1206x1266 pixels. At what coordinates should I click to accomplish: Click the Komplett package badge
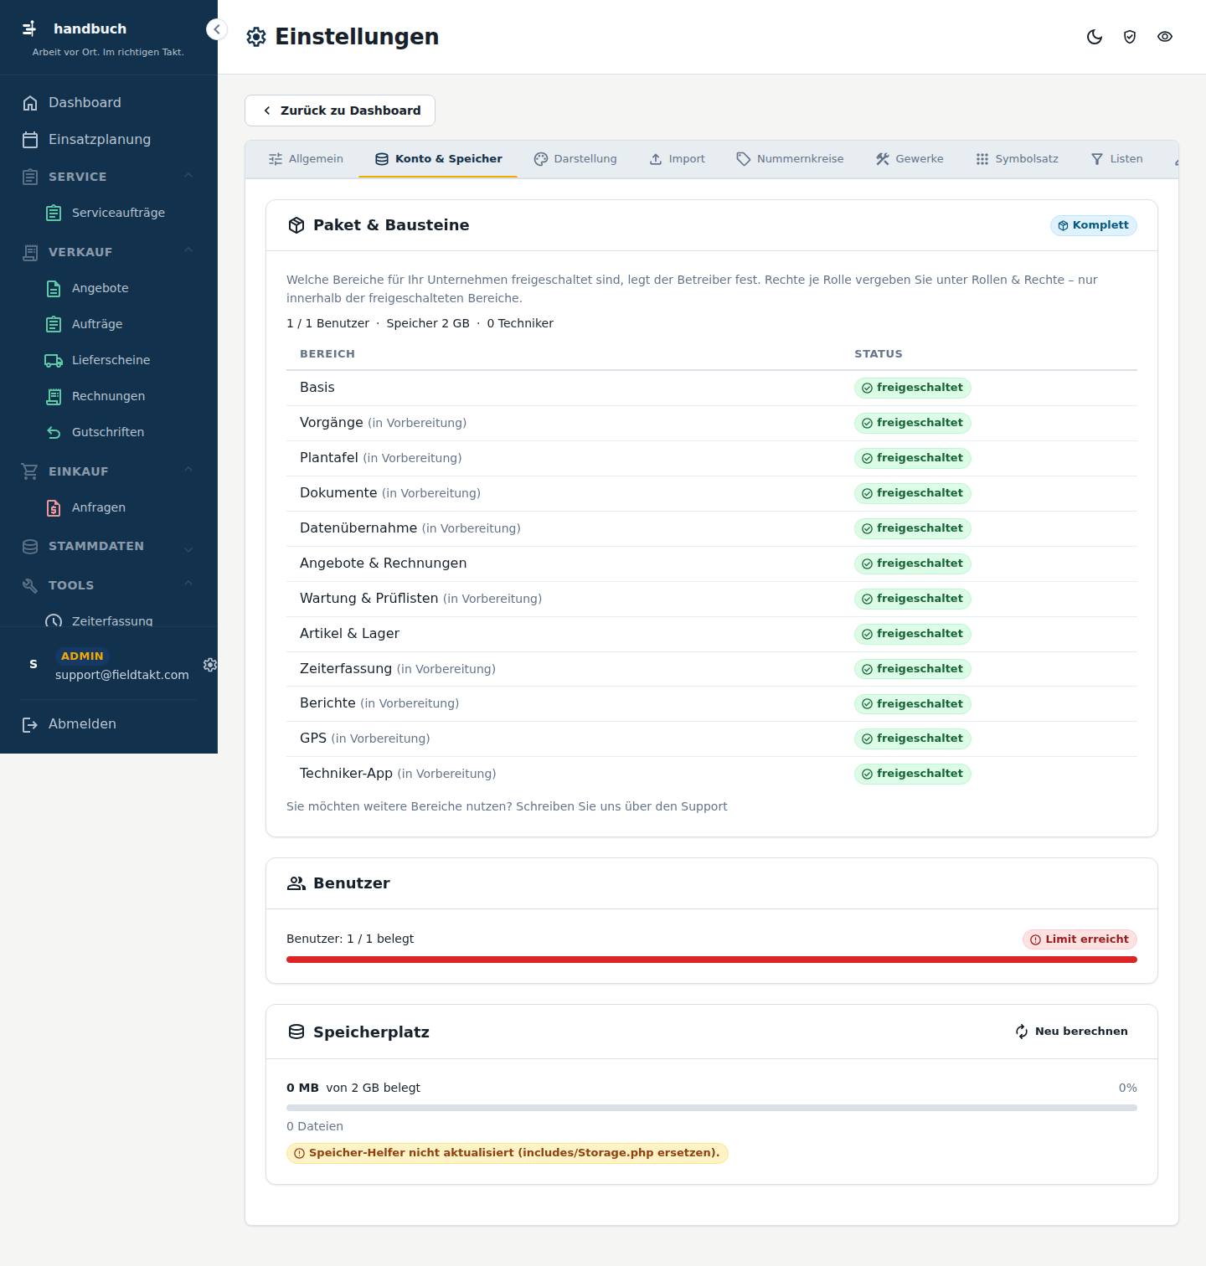(1094, 225)
